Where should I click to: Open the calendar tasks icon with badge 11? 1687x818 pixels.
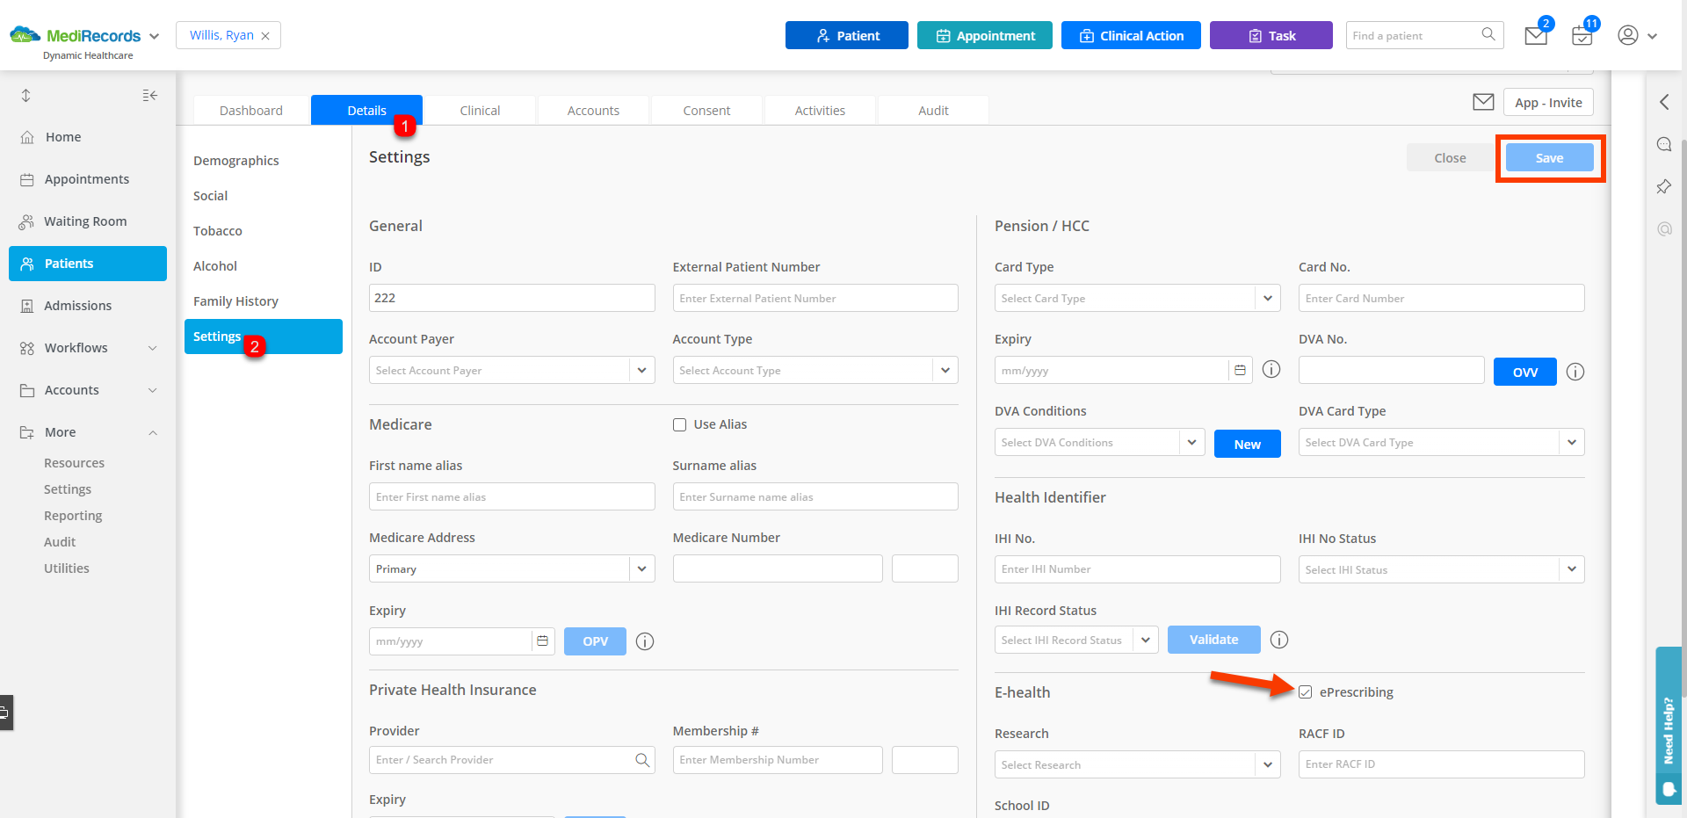pyautogui.click(x=1582, y=36)
